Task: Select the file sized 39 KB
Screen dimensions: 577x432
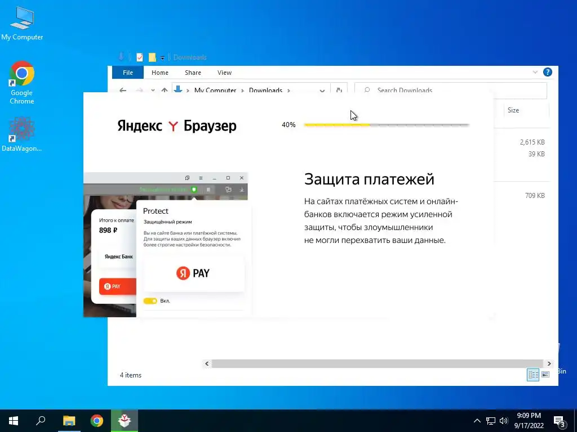Action: point(536,154)
